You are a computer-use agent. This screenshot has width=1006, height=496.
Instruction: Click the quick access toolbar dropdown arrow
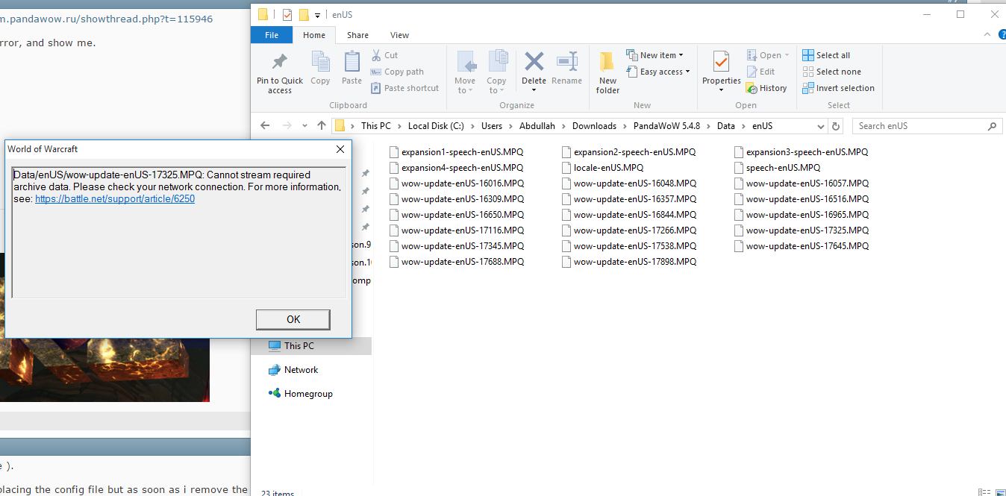pyautogui.click(x=317, y=15)
